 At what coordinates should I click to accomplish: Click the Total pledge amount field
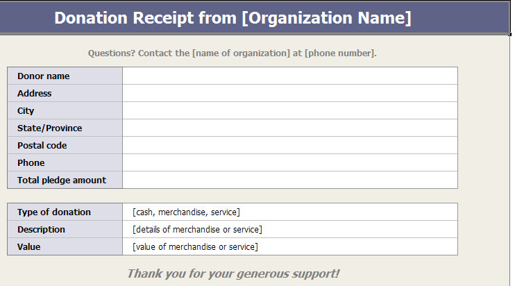coord(290,180)
